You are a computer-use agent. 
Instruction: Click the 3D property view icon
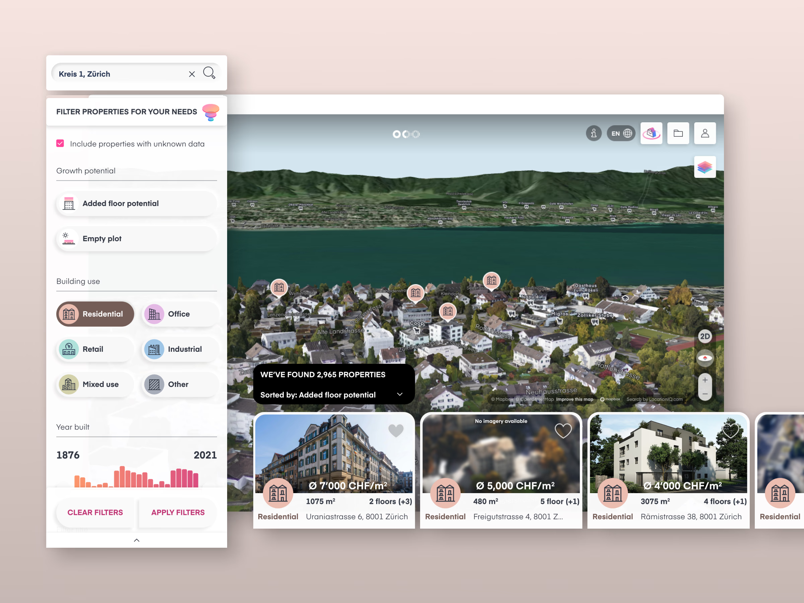[651, 133]
